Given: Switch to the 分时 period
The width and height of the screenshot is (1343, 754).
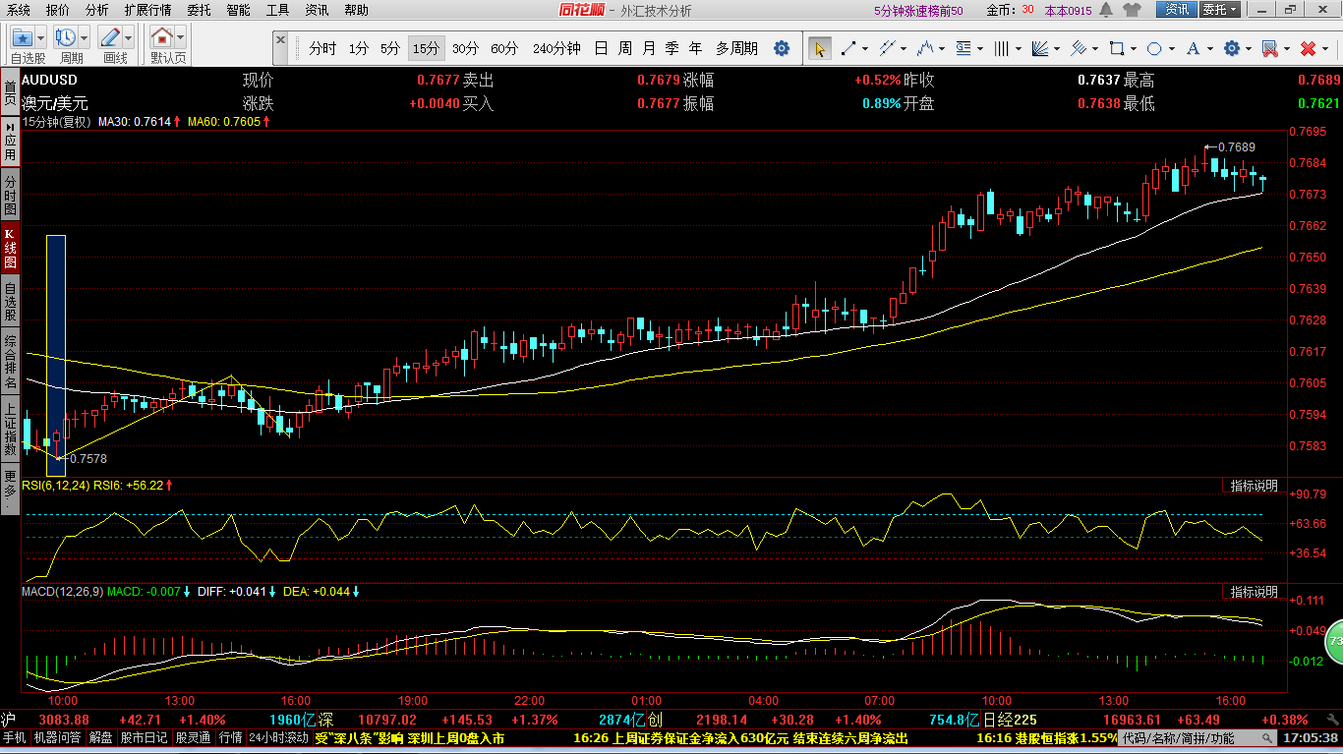Looking at the screenshot, I should click(322, 48).
